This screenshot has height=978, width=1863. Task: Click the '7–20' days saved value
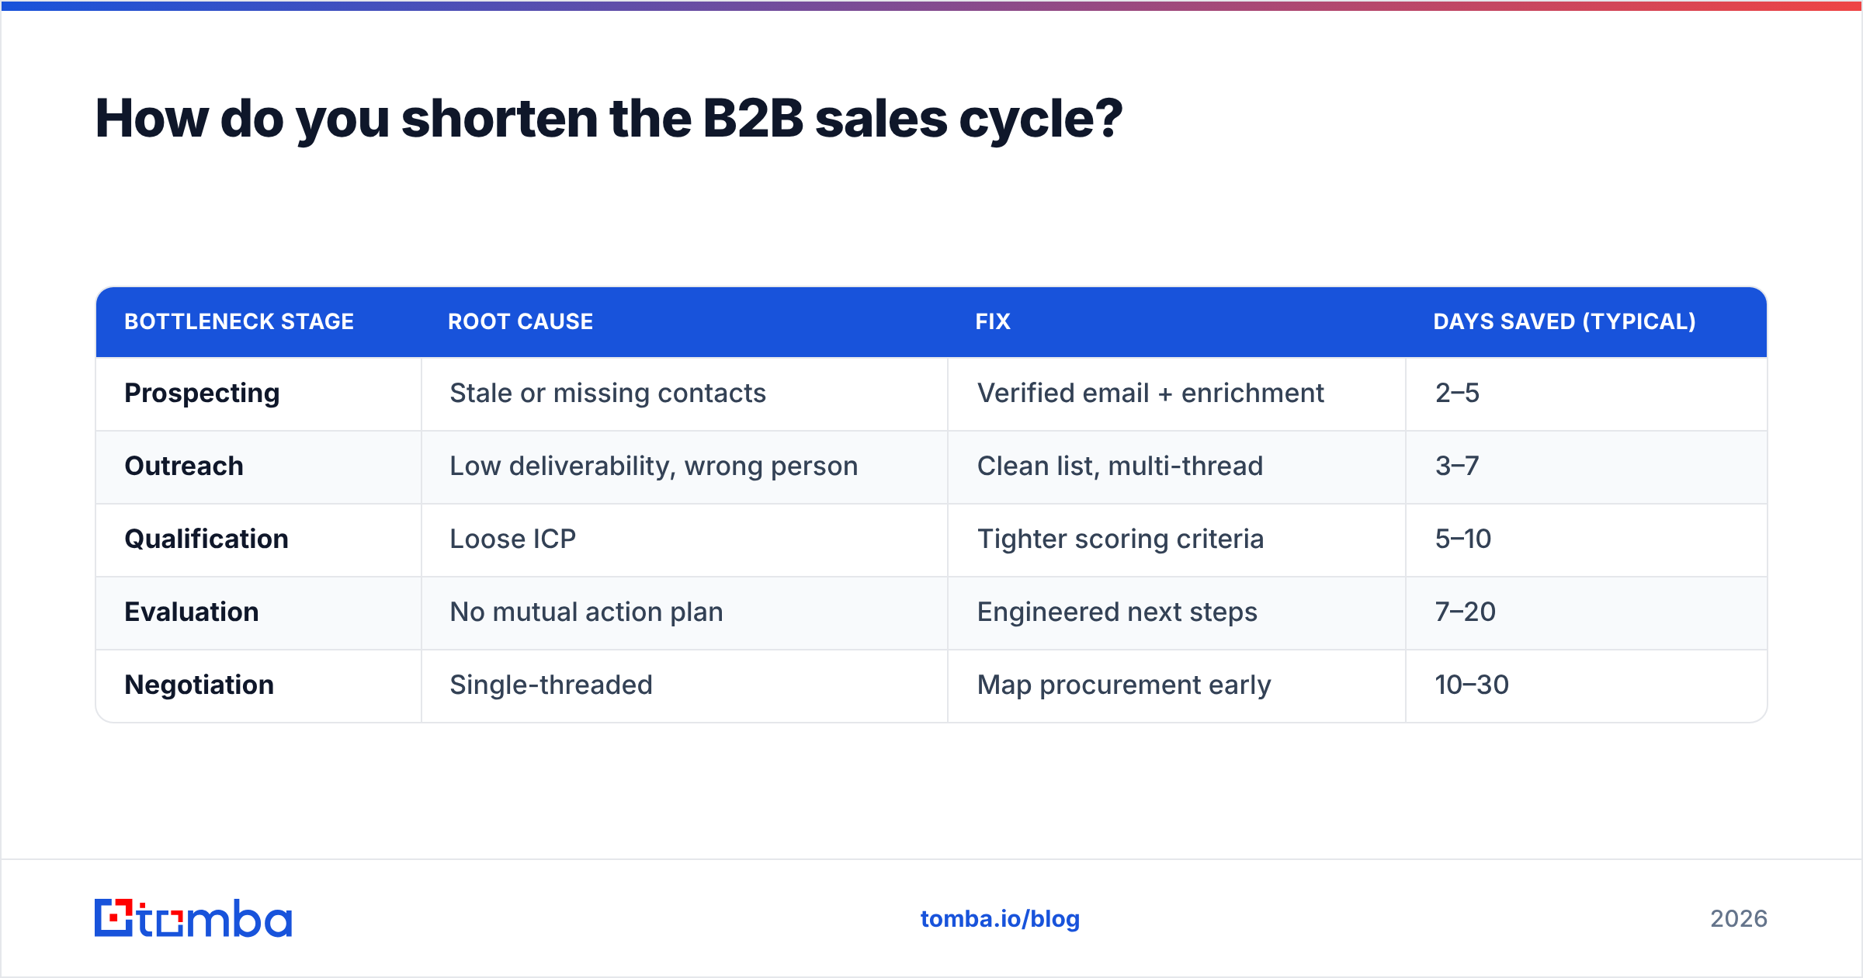coord(1465,612)
